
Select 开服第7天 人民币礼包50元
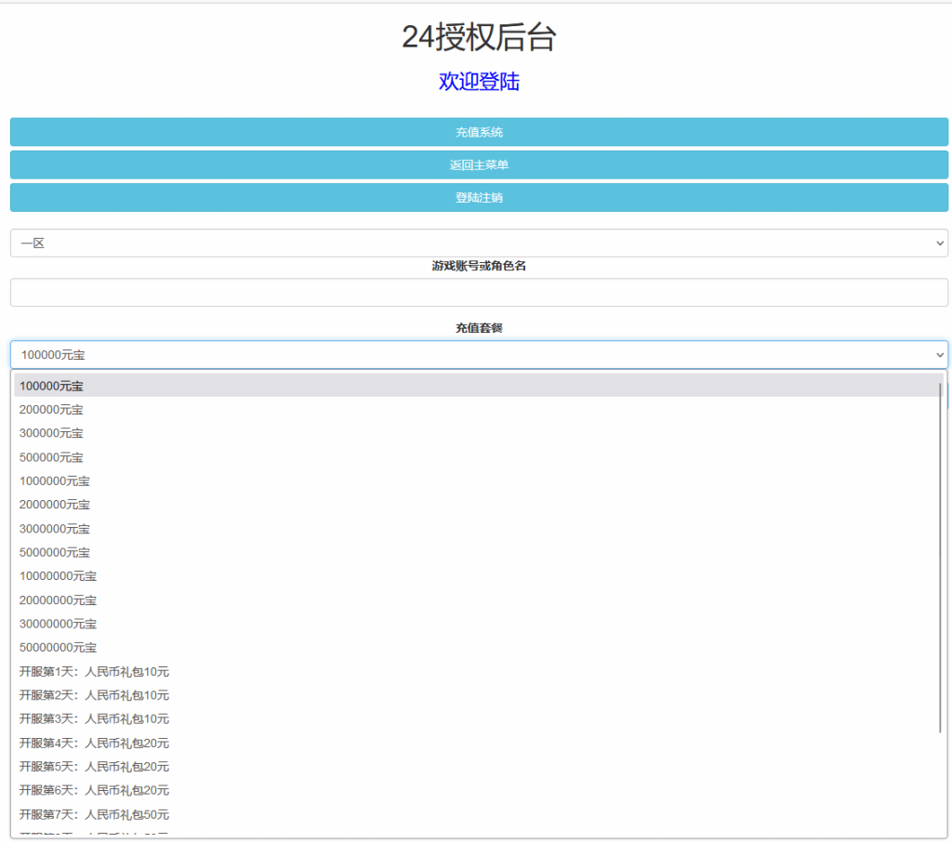pos(94,815)
